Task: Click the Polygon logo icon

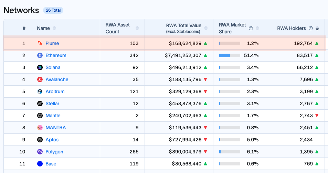Action: (x=40, y=152)
